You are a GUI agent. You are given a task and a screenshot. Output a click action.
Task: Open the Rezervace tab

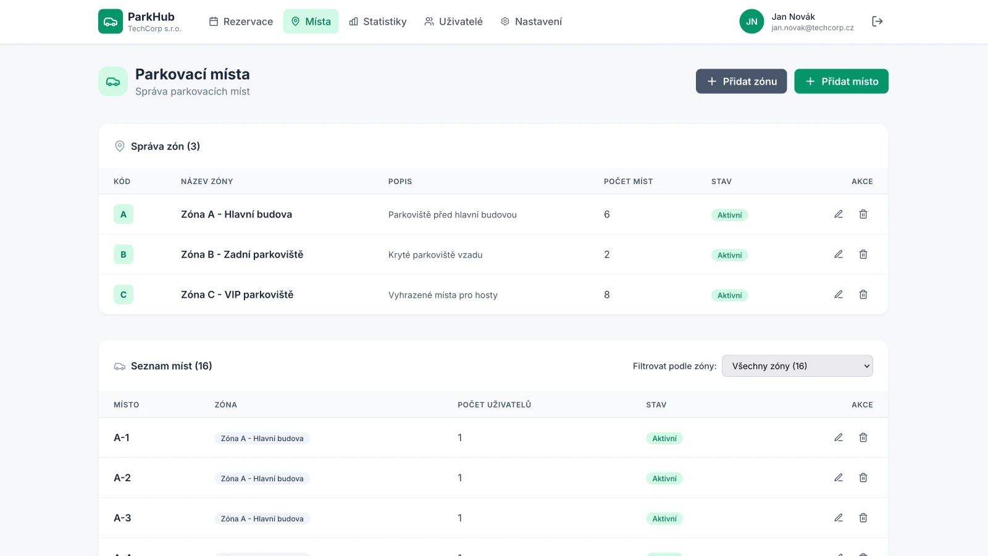pyautogui.click(x=241, y=22)
